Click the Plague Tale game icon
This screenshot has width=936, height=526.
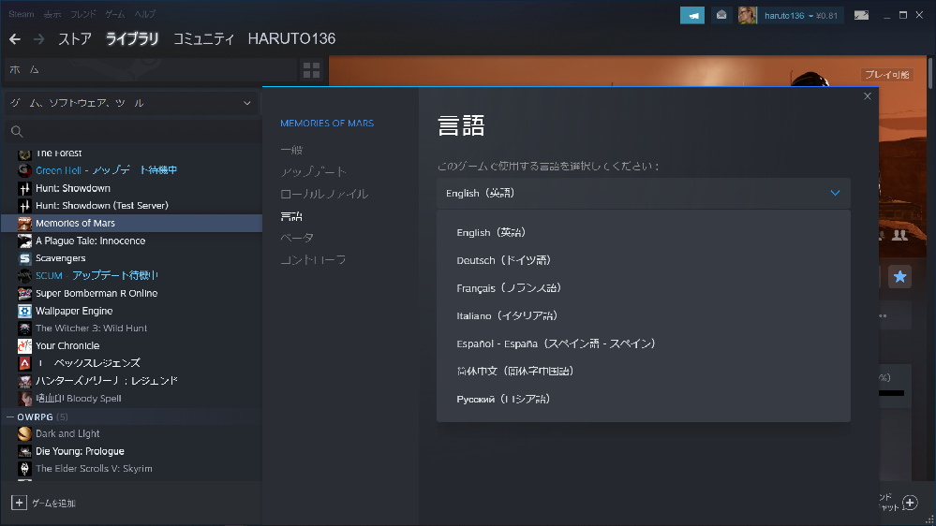tap(24, 241)
